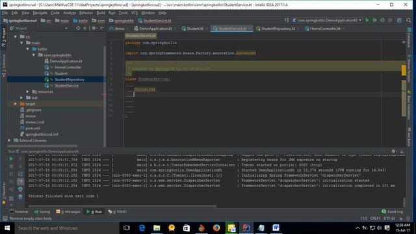Collapse all in Project panel toolbar
The height and width of the screenshot is (234, 416).
click(x=84, y=28)
